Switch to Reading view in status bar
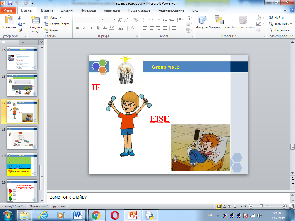Viewport: 295px width, 221px height. pos(230,206)
